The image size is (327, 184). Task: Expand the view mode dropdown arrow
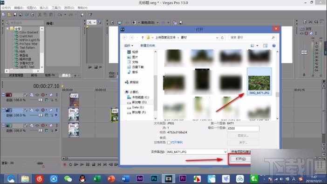[x=257, y=46]
